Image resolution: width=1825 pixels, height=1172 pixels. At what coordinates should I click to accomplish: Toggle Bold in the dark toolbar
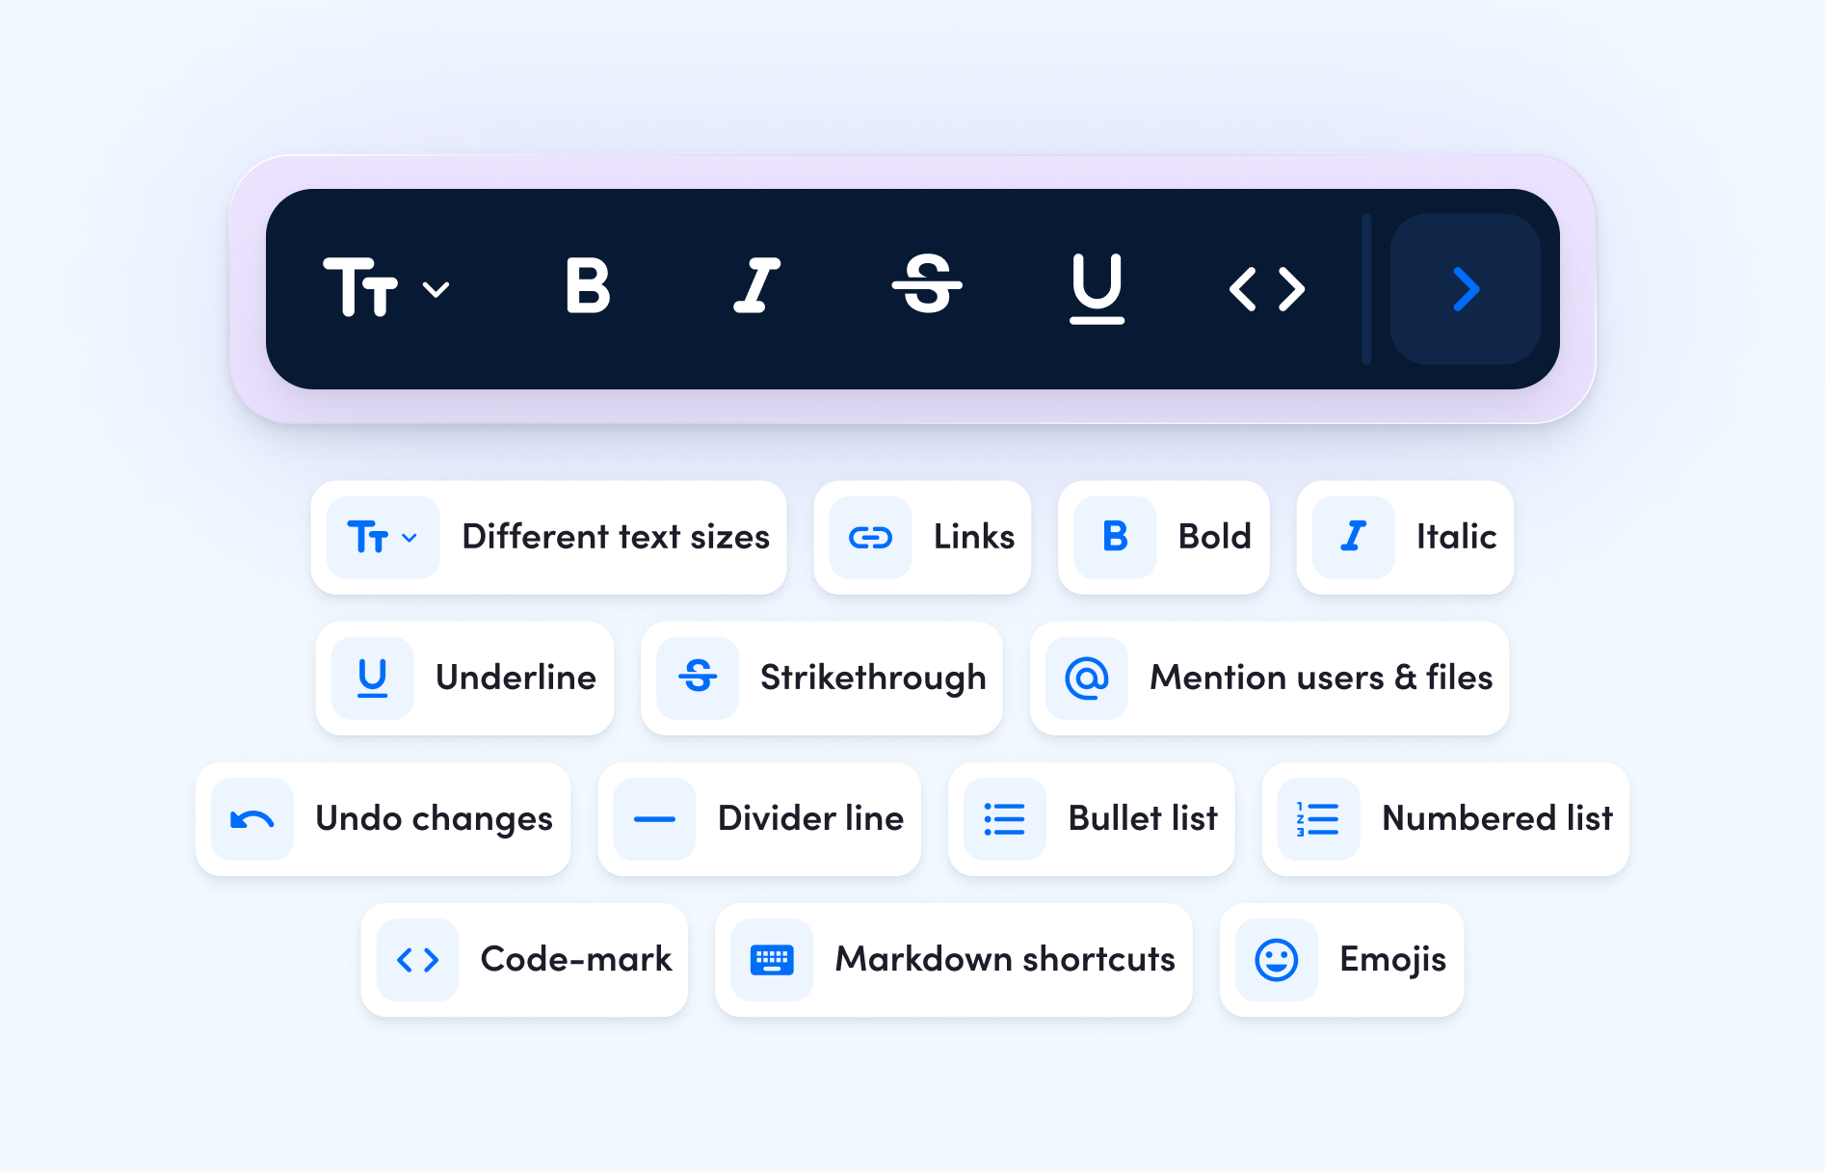tap(588, 286)
